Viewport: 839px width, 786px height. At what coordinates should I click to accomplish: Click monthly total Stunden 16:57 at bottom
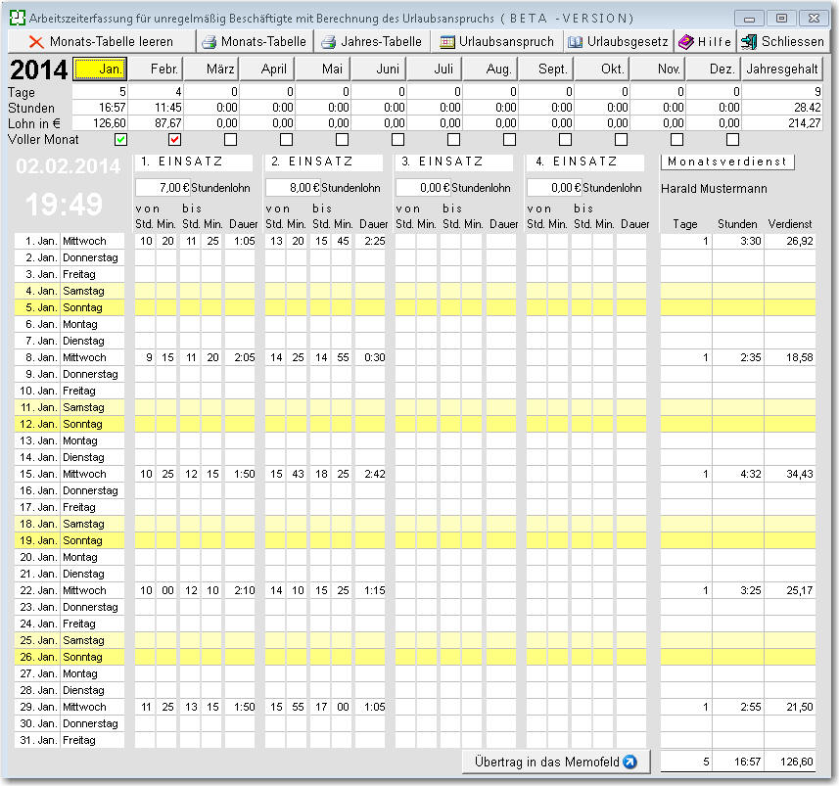[x=738, y=762]
